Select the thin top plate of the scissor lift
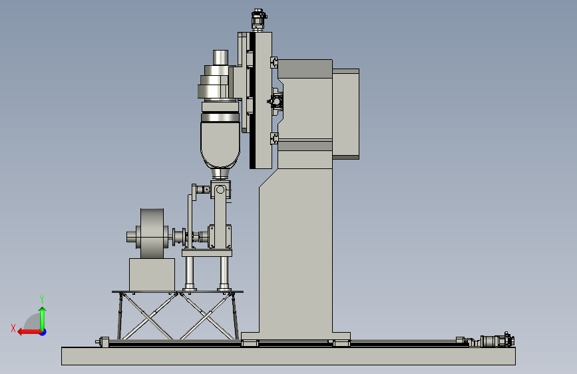 tap(178, 292)
